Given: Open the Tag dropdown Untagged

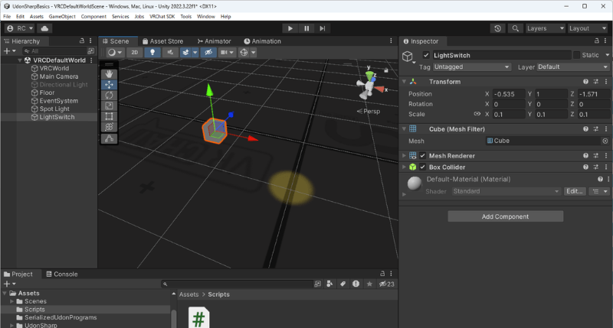Looking at the screenshot, I should (x=472, y=67).
